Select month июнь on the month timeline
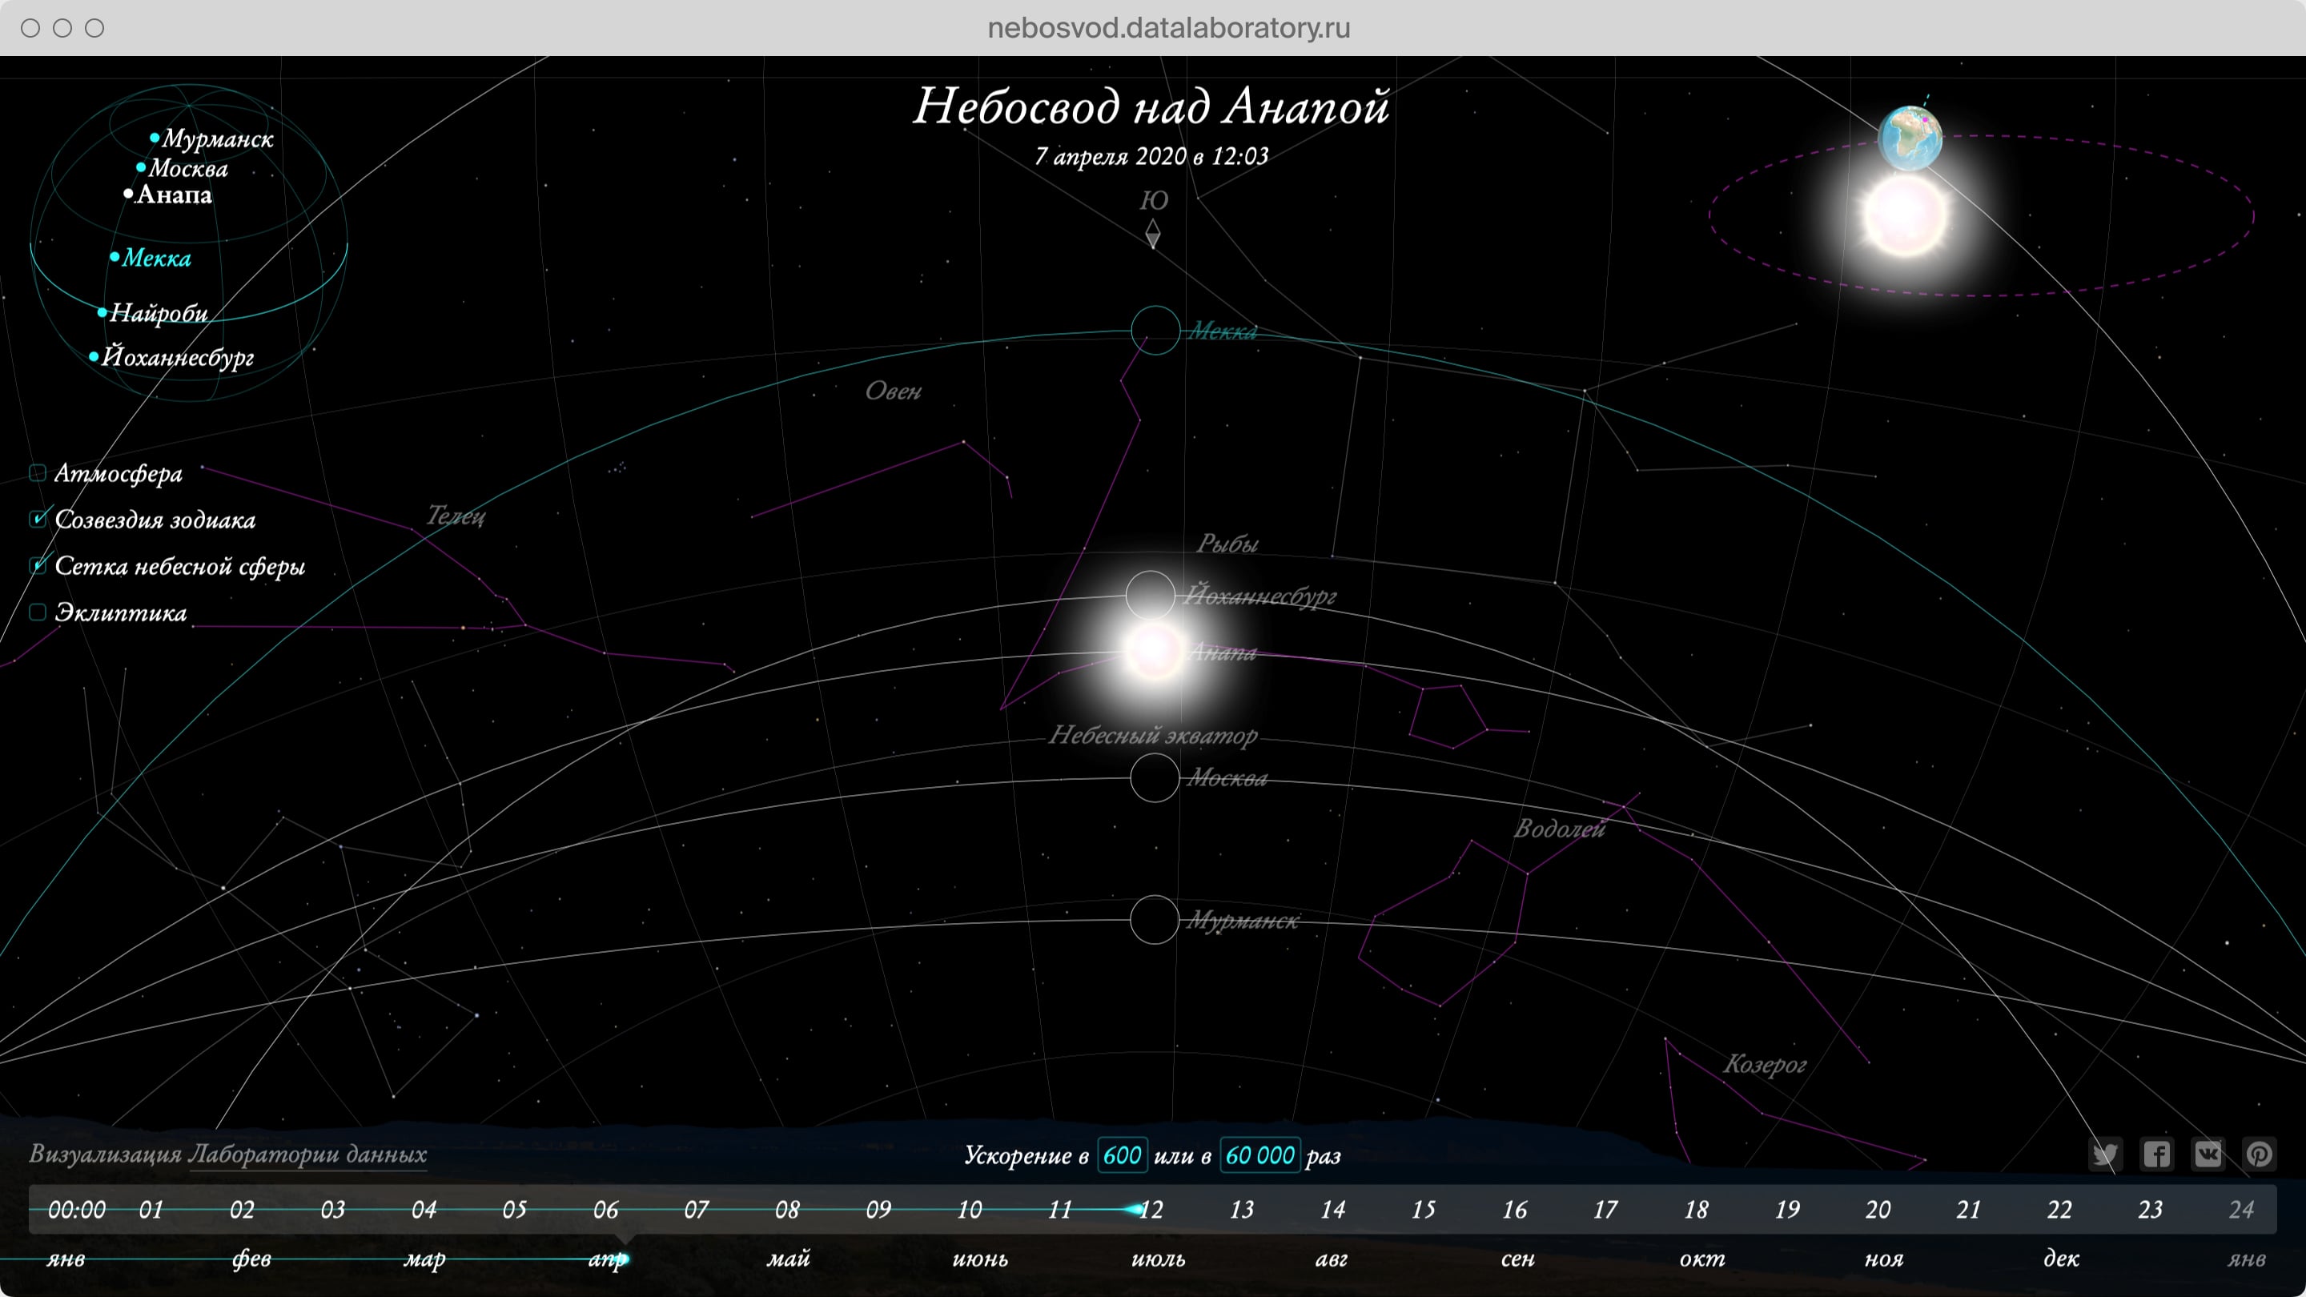The height and width of the screenshot is (1297, 2306). (x=980, y=1259)
